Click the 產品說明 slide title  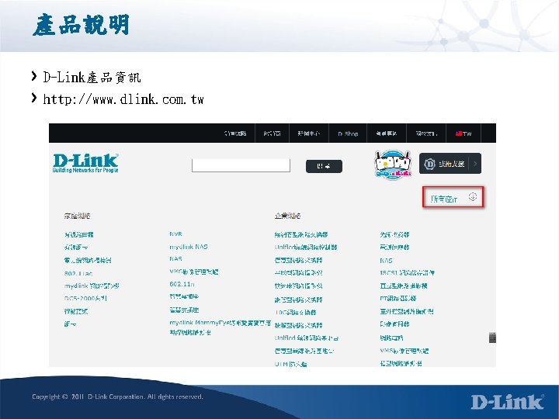[x=82, y=25]
